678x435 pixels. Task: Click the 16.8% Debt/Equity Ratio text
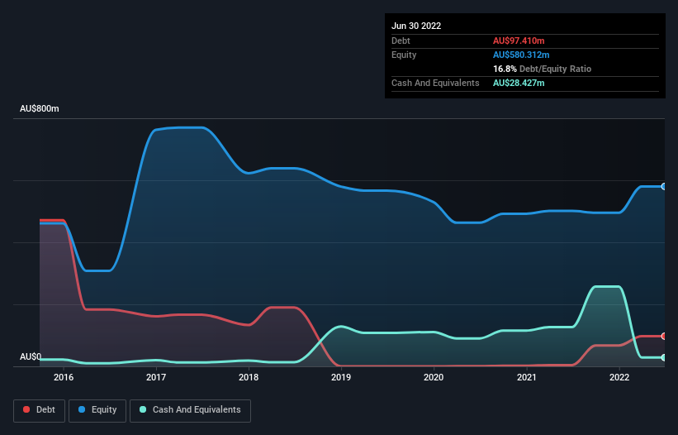542,69
